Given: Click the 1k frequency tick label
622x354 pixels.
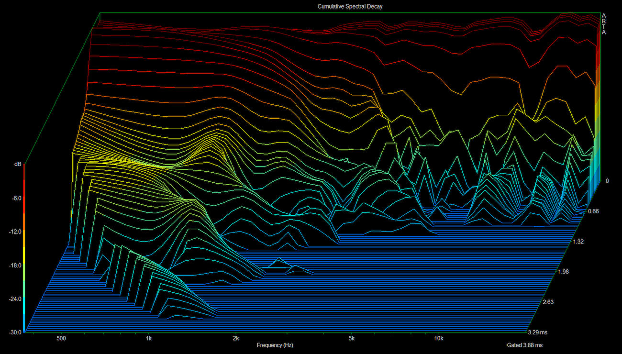Looking at the screenshot, I should tap(149, 338).
